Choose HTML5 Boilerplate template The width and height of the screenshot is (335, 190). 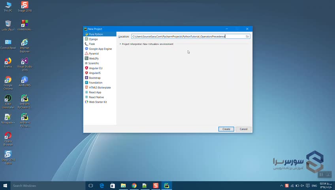click(100, 87)
